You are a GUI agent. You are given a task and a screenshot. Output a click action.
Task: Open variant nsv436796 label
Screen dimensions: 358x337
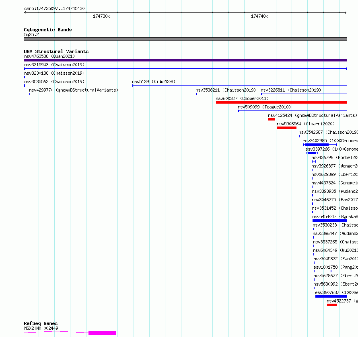point(335,157)
